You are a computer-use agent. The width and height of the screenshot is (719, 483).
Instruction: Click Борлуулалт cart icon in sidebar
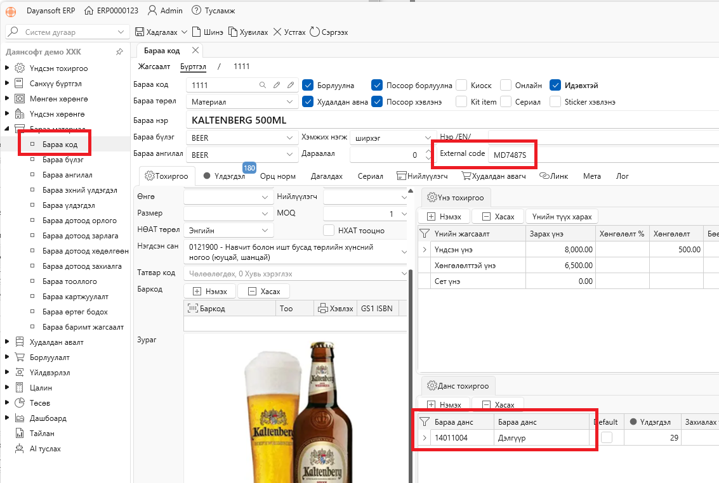(20, 357)
